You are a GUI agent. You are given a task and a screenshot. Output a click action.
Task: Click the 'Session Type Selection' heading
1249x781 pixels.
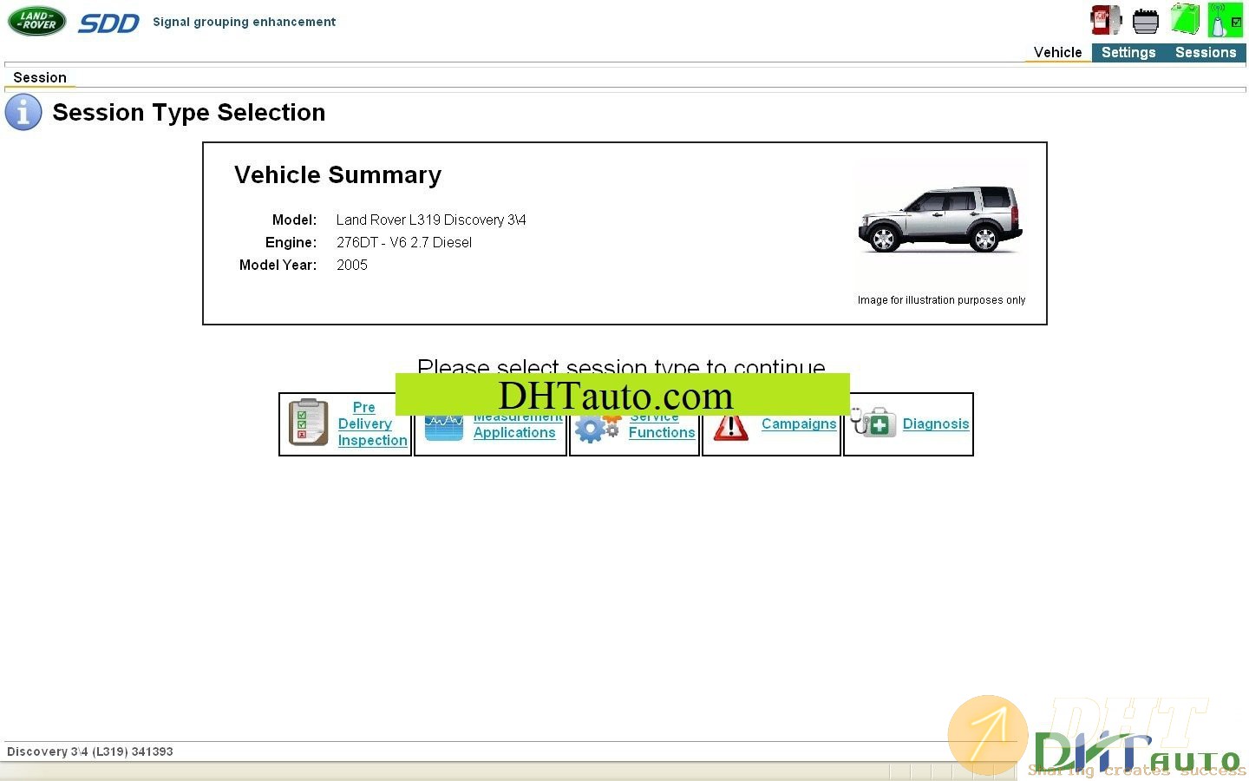pyautogui.click(x=189, y=113)
